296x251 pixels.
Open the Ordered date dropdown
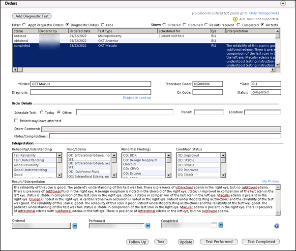75,226
